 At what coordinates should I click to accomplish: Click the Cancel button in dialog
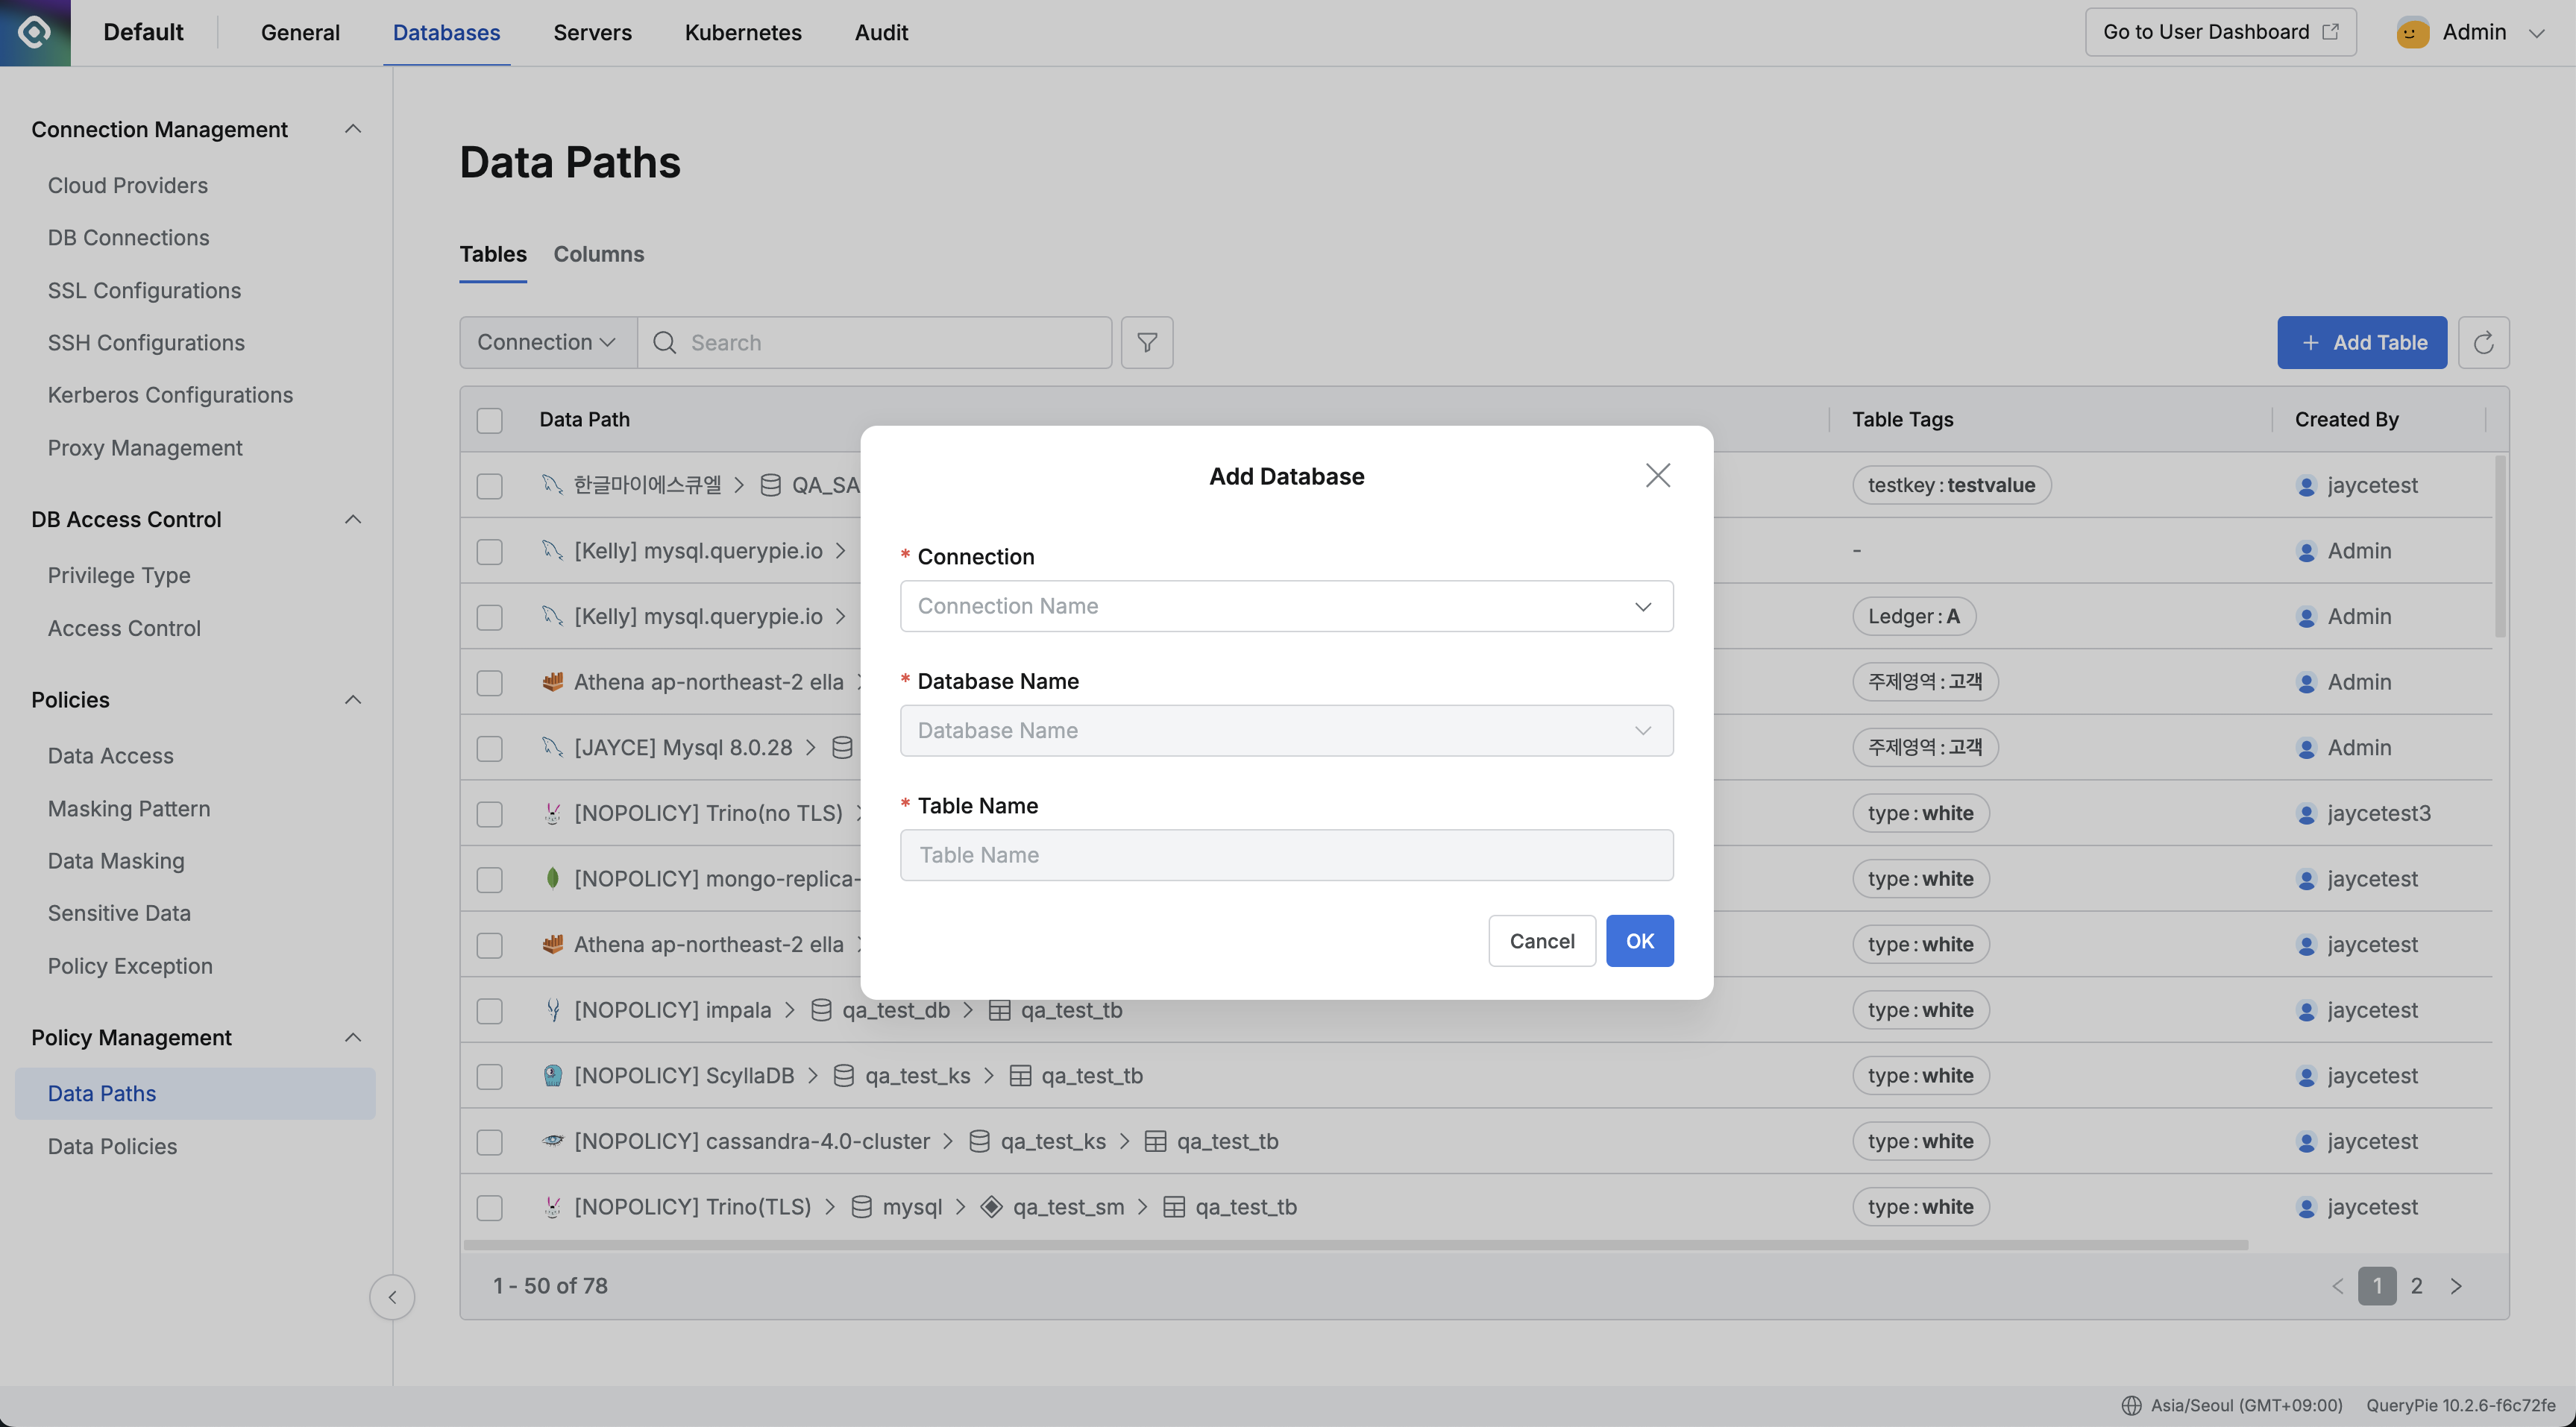1541,941
